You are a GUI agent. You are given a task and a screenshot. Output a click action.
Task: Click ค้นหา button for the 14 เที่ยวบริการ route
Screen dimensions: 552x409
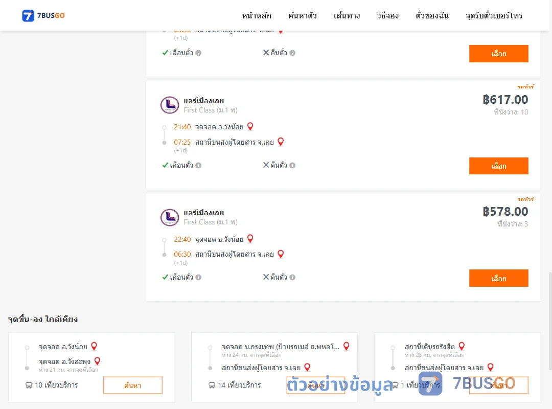316,385
